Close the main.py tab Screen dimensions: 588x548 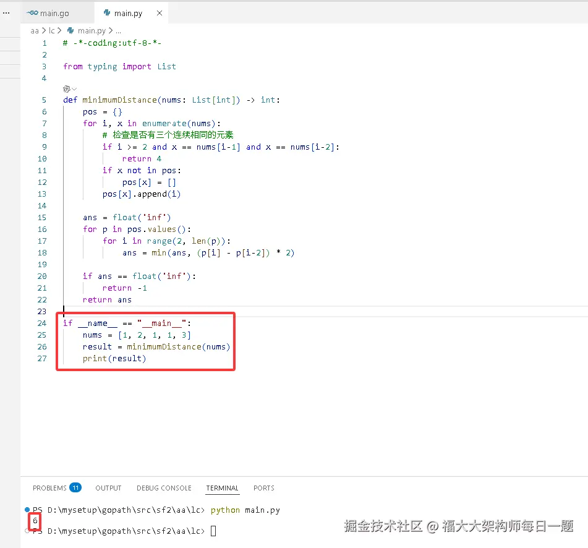pyautogui.click(x=160, y=13)
